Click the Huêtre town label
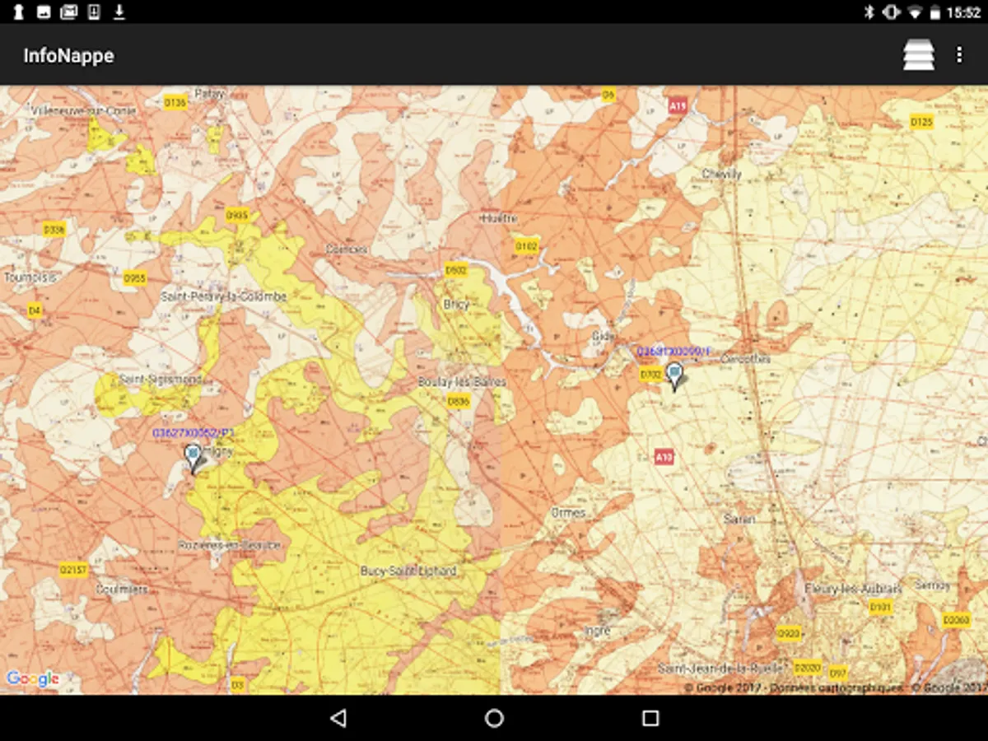The image size is (988, 741). (x=498, y=218)
